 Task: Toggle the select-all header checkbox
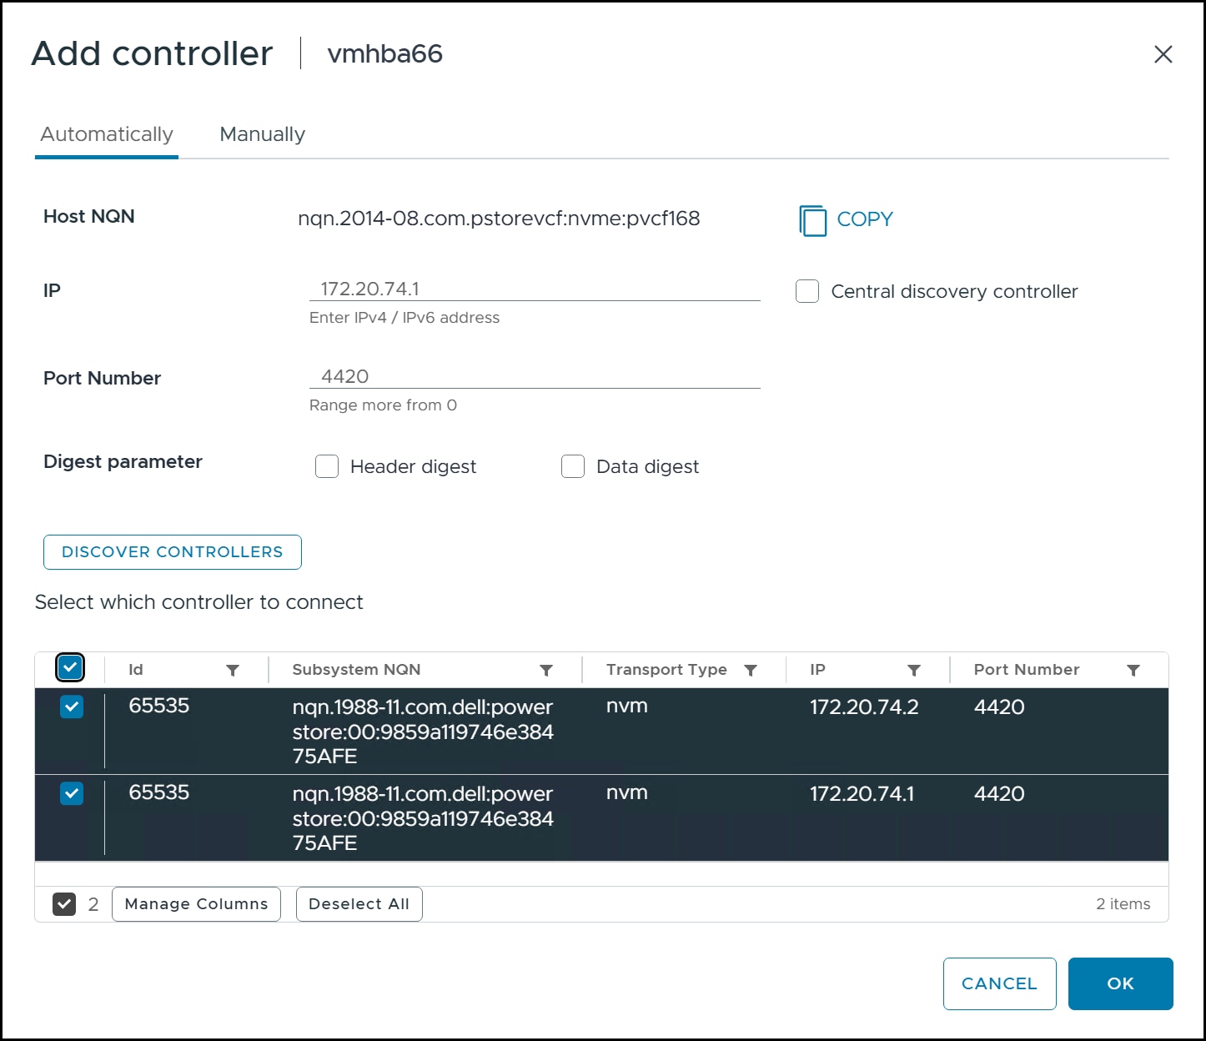coord(70,667)
